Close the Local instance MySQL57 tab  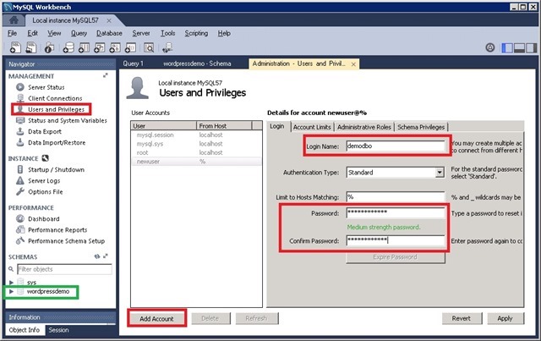click(109, 20)
